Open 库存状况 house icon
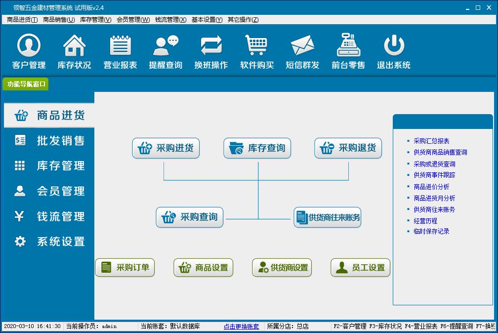Screen dimensions: 498x333 pos(74,51)
